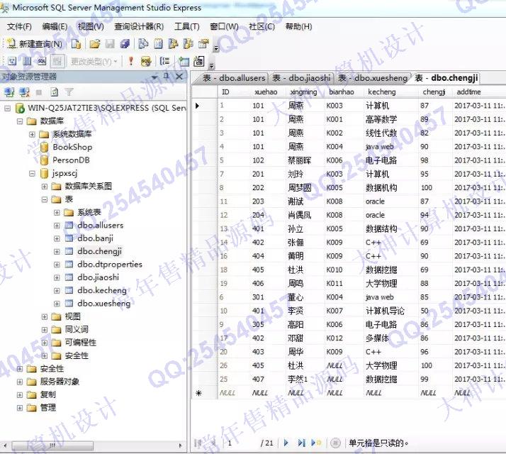The height and width of the screenshot is (454, 506).
Task: Show the Criteria pane grid icon
Action: point(27,61)
